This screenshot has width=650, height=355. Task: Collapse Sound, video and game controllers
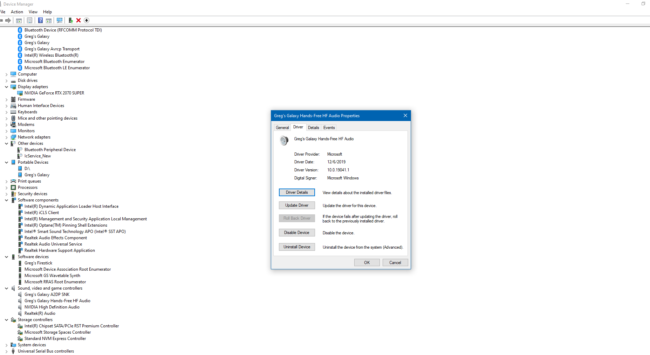click(x=6, y=288)
